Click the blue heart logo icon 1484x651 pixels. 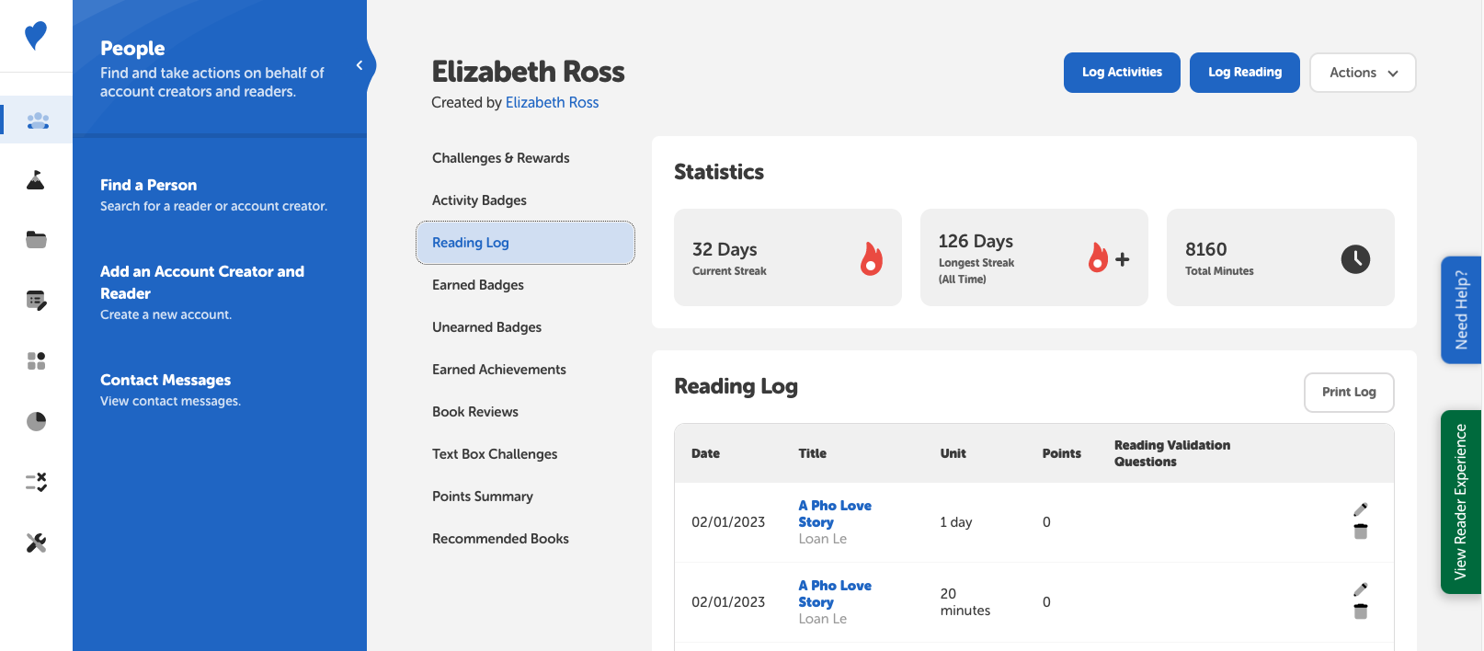(36, 35)
